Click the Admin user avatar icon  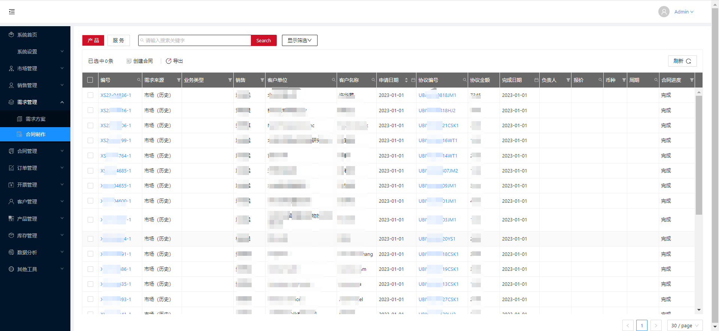[x=664, y=12]
